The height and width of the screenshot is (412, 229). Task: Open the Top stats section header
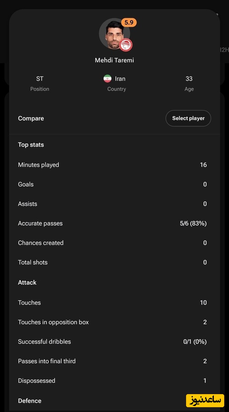coord(31,145)
